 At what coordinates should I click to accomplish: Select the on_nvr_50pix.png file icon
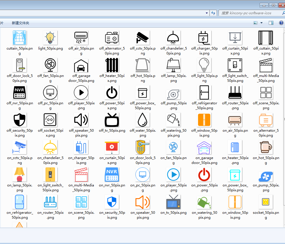(112, 174)
